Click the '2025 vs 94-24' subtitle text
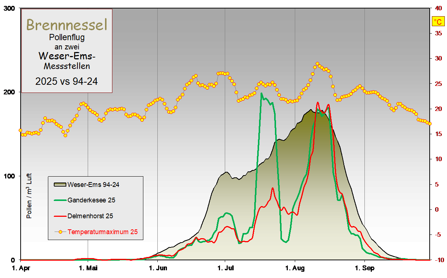The image size is (447, 278). click(67, 81)
